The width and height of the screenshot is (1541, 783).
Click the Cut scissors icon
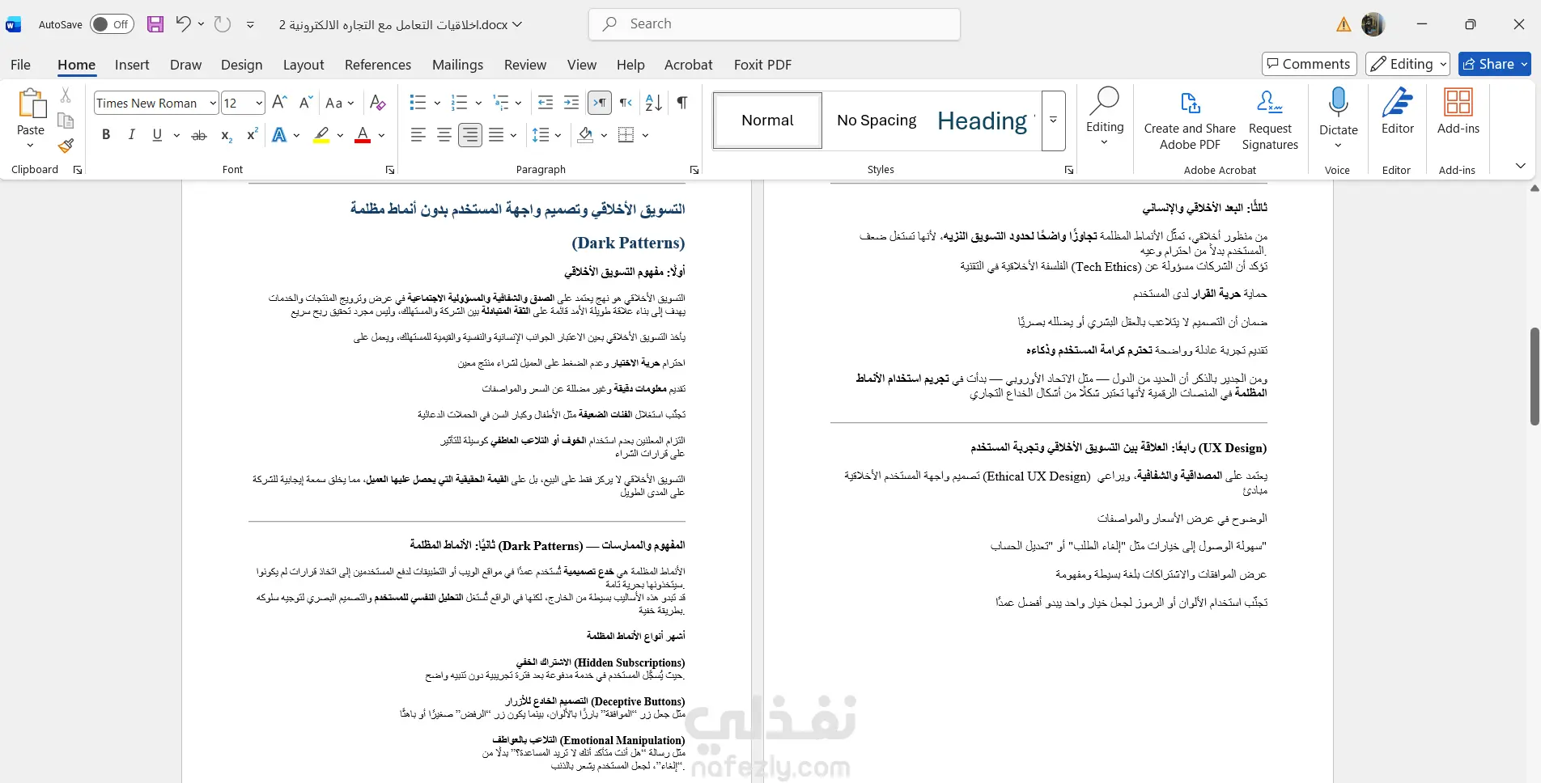pyautogui.click(x=66, y=95)
